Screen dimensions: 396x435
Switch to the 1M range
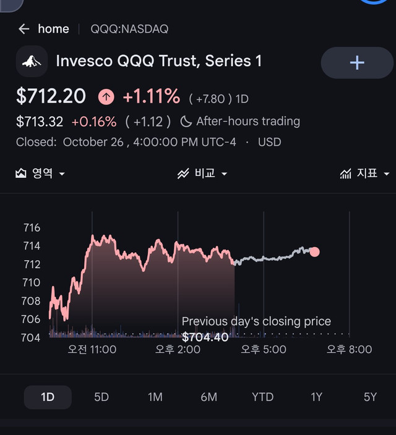coord(155,397)
